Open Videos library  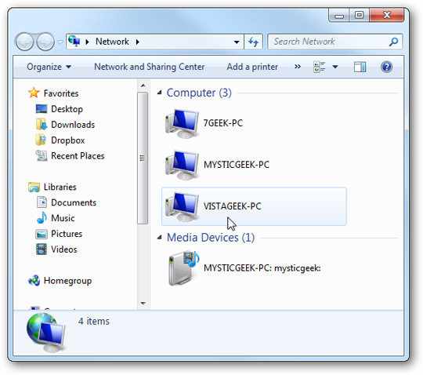(64, 249)
